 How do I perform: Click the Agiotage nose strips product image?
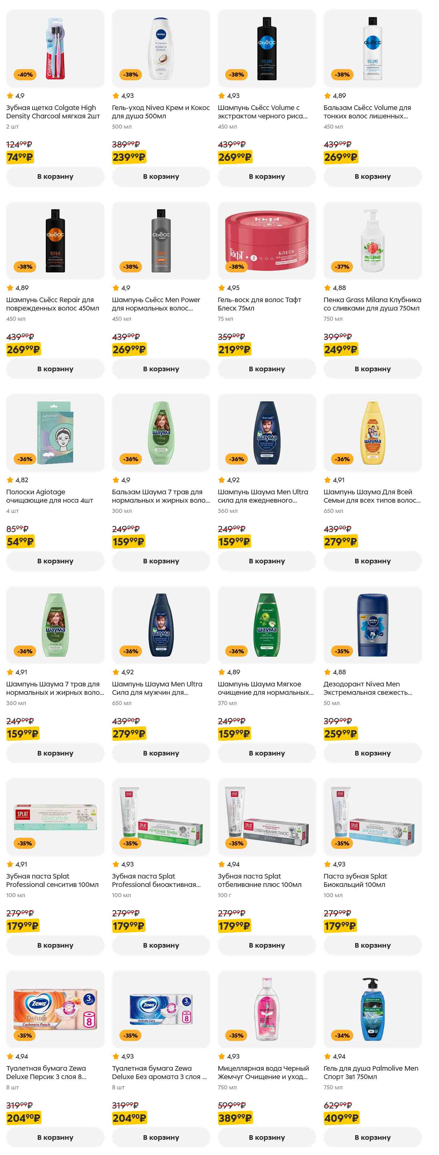coord(55,433)
